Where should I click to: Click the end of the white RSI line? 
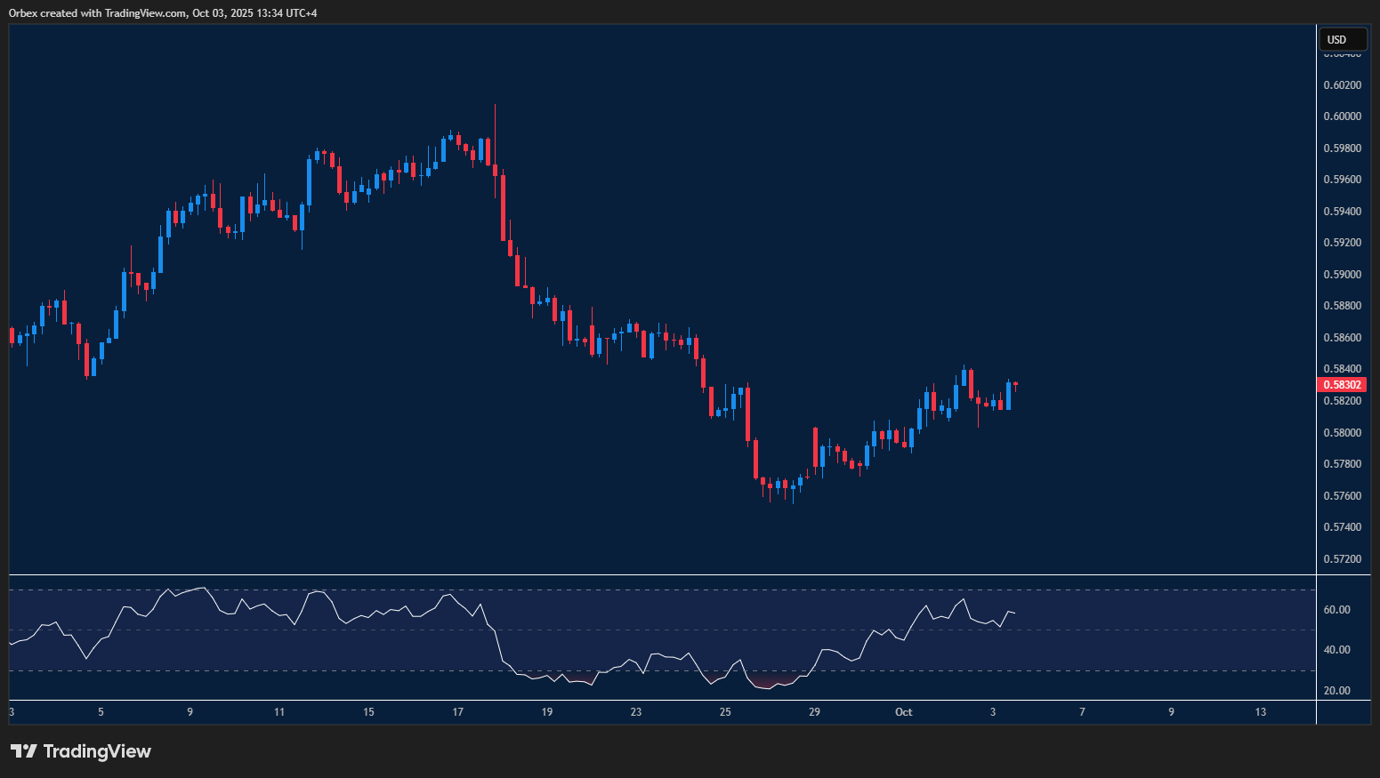coord(1014,613)
